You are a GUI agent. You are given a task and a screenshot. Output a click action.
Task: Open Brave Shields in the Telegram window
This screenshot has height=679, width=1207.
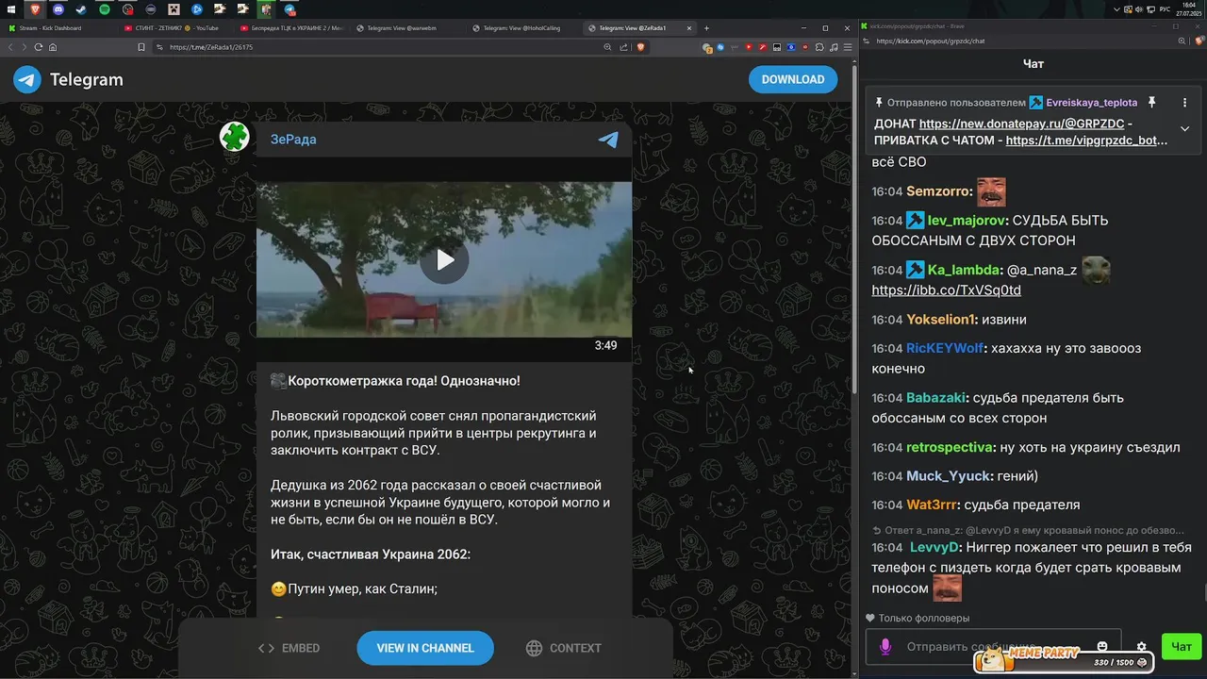tap(641, 47)
